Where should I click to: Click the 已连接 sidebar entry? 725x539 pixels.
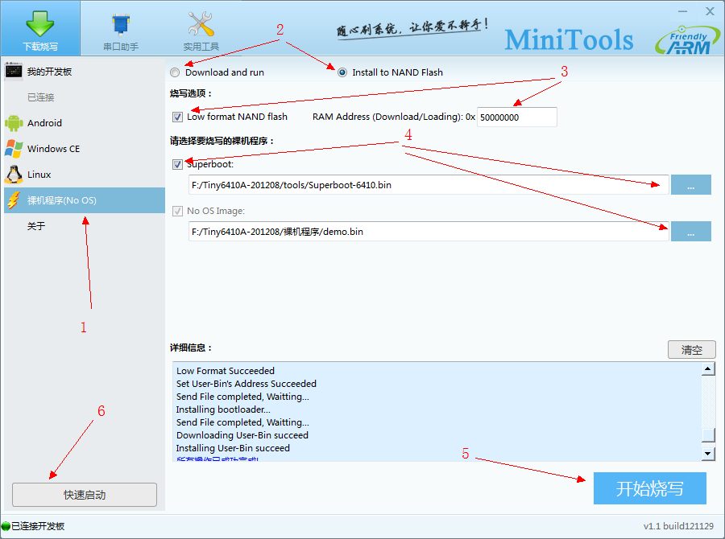[x=41, y=97]
